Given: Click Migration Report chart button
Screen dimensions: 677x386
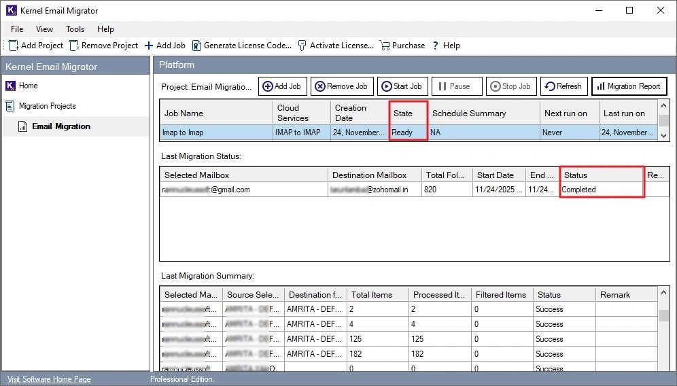Looking at the screenshot, I should (x=629, y=86).
